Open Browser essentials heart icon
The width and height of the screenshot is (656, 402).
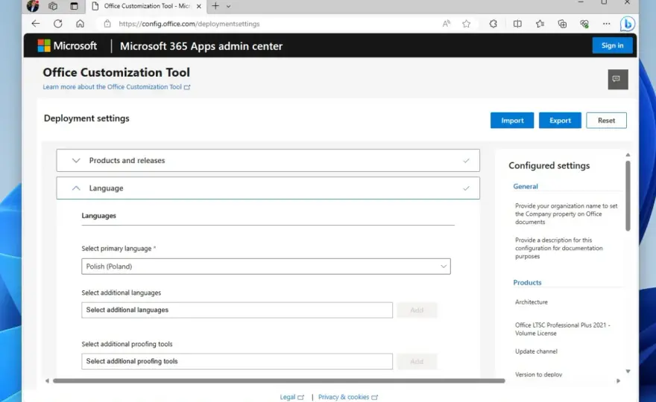point(584,24)
